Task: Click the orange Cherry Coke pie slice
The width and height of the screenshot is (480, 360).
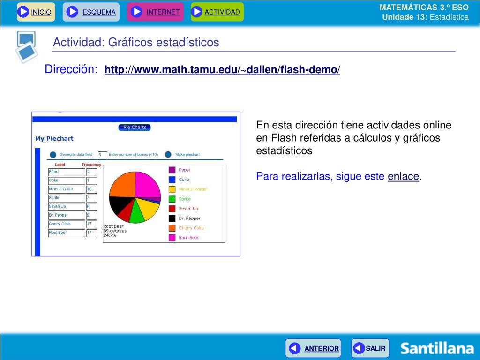Action: click(x=123, y=185)
